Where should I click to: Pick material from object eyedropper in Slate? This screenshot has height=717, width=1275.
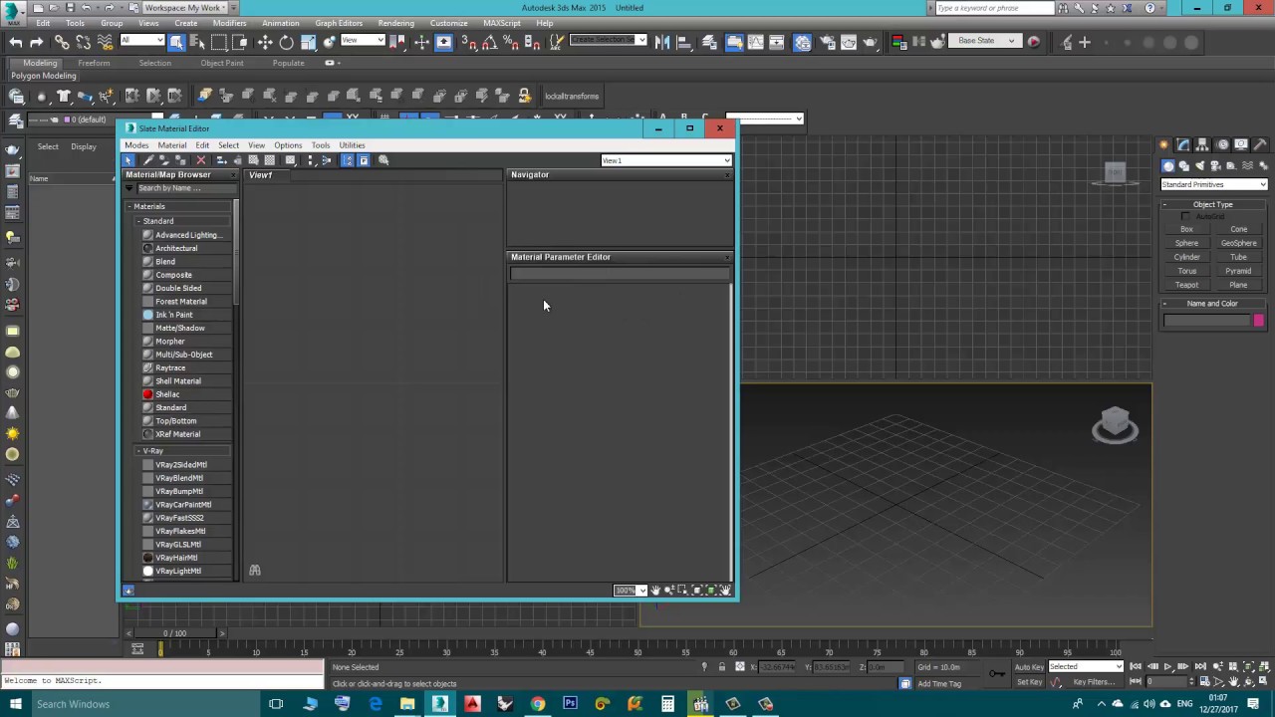pos(148,160)
